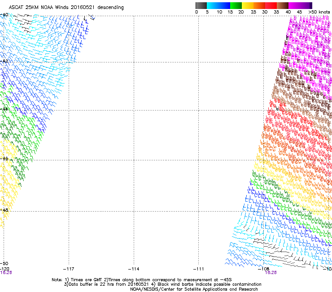This screenshot has height=292, width=332.
Task: Click the '>50 knots' legend label
Action: [319, 12]
